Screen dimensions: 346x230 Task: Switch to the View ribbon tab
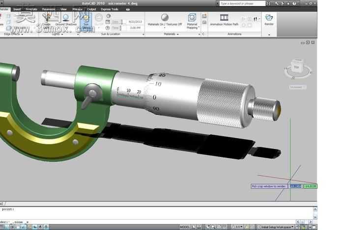(x=63, y=9)
